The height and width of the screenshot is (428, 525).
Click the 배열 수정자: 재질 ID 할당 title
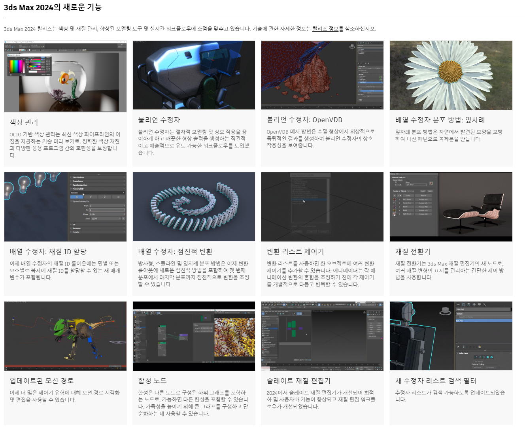[x=48, y=251]
